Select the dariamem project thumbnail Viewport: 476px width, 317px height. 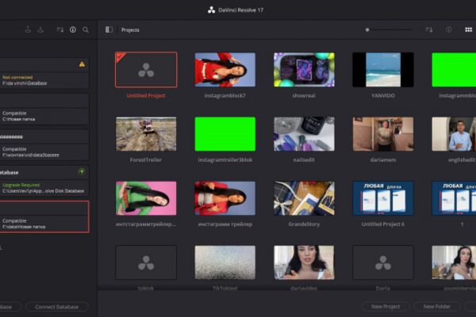point(383,134)
